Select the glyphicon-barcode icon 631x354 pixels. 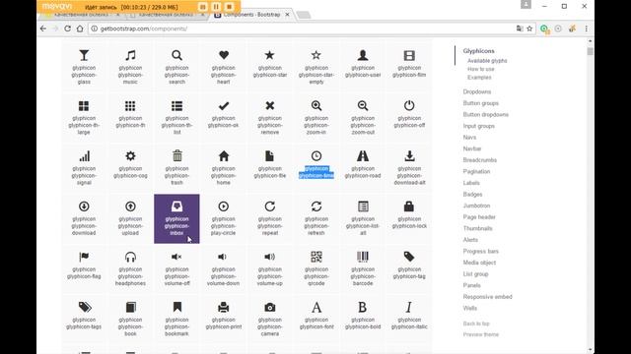[x=363, y=257]
